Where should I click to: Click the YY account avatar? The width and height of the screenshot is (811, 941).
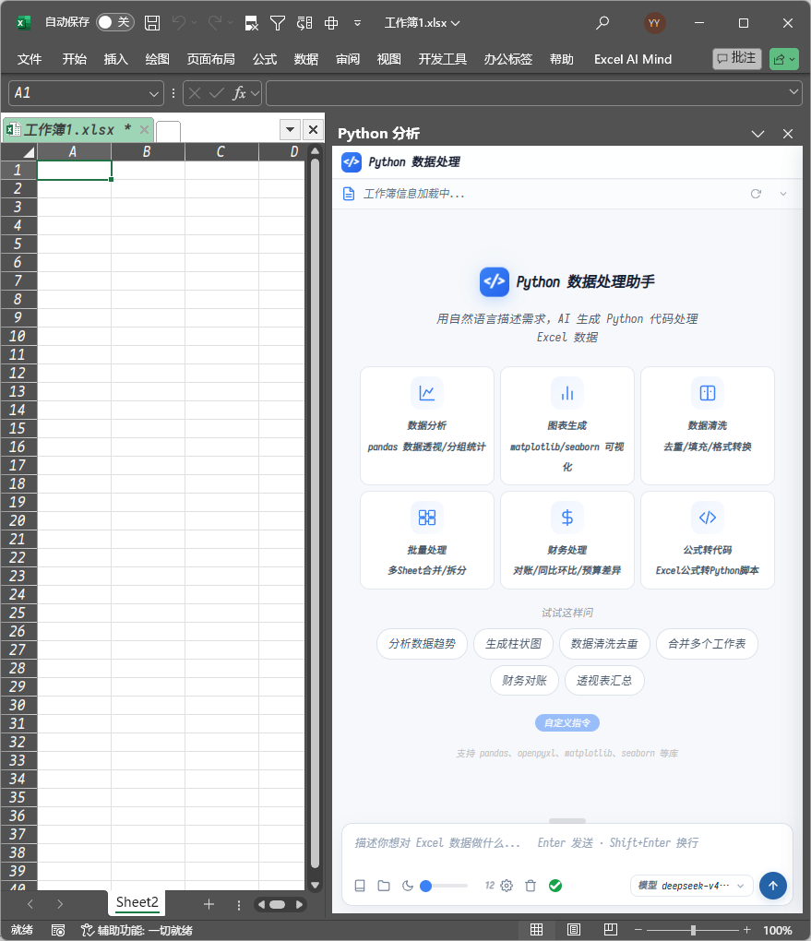point(654,23)
